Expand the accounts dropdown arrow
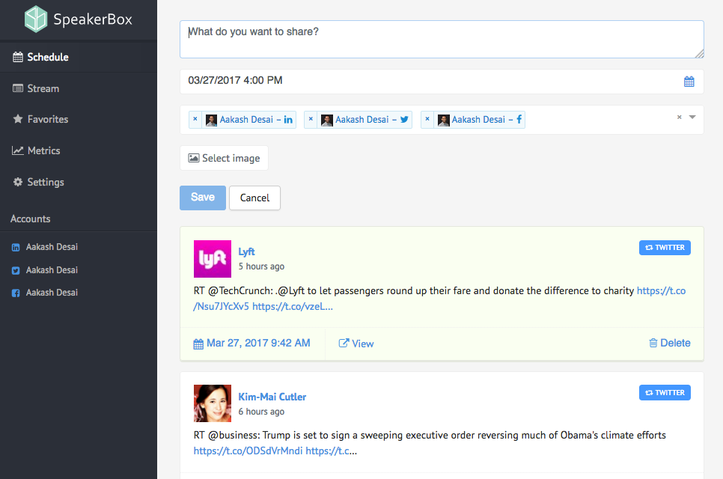The width and height of the screenshot is (723, 479). point(692,117)
